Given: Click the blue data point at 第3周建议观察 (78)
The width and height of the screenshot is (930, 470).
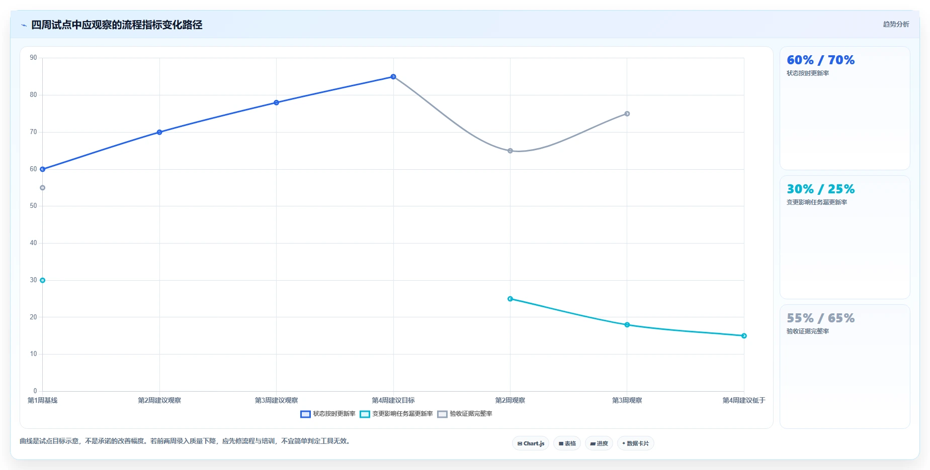Looking at the screenshot, I should tap(276, 103).
